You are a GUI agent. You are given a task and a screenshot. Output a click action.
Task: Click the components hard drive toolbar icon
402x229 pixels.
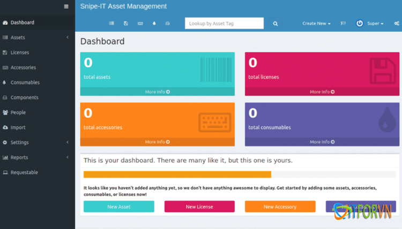click(168, 24)
